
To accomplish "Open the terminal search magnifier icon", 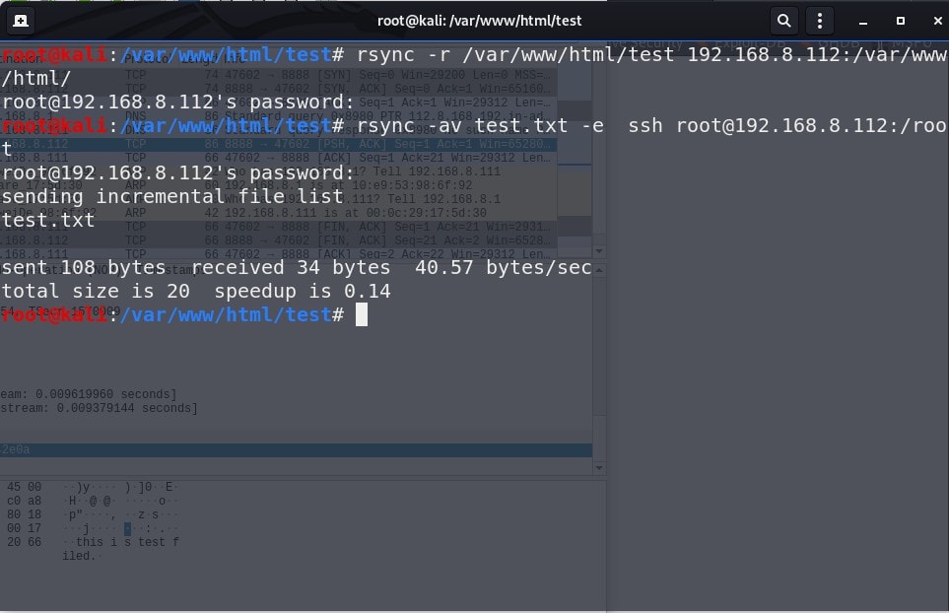I will (783, 21).
